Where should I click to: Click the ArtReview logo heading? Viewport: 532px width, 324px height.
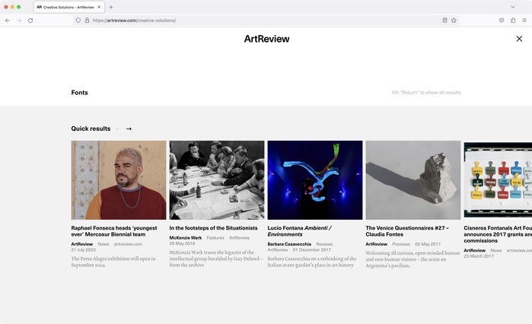pyautogui.click(x=266, y=39)
